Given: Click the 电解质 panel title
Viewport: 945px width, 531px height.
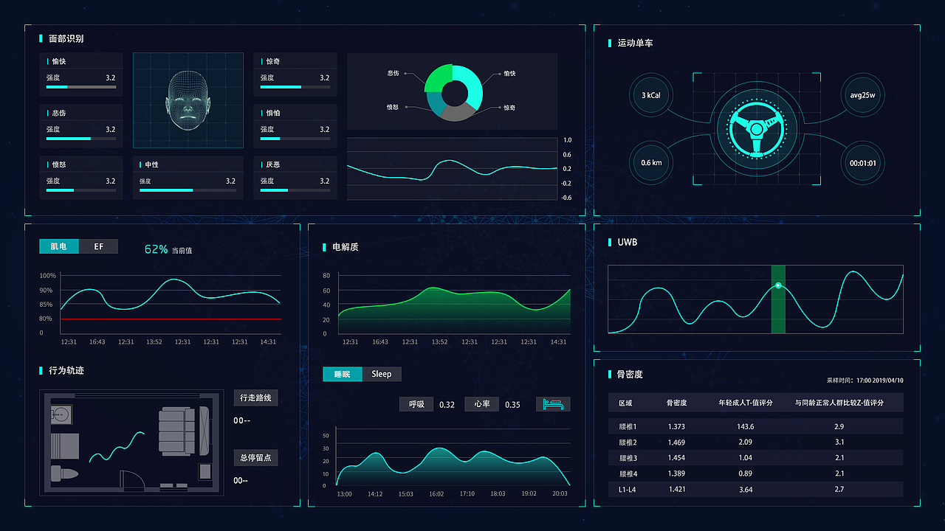Looking at the screenshot, I should pyautogui.click(x=346, y=247).
